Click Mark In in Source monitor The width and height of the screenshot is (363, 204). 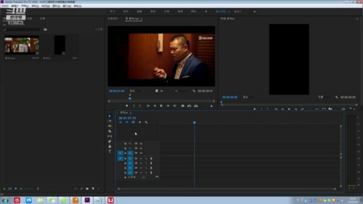tap(134, 106)
